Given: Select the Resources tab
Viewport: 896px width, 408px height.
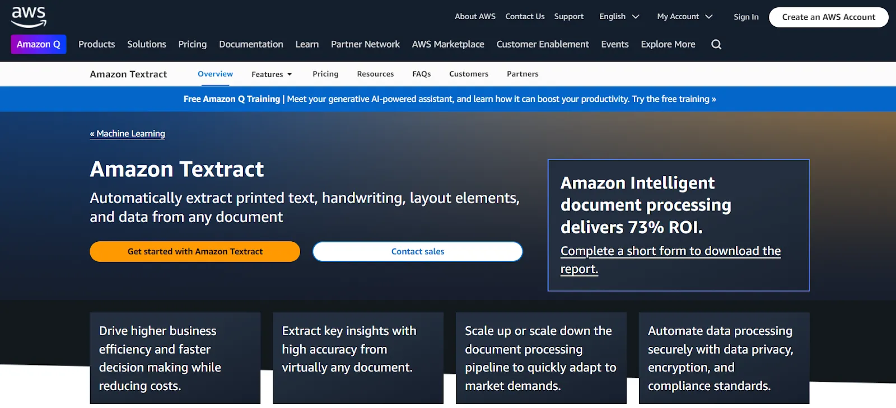Looking at the screenshot, I should pos(375,74).
